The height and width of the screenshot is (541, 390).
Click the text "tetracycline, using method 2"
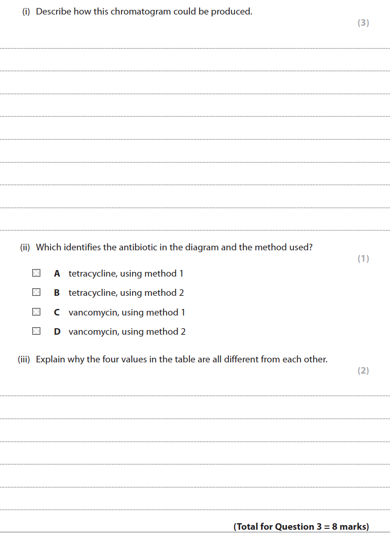tap(126, 293)
